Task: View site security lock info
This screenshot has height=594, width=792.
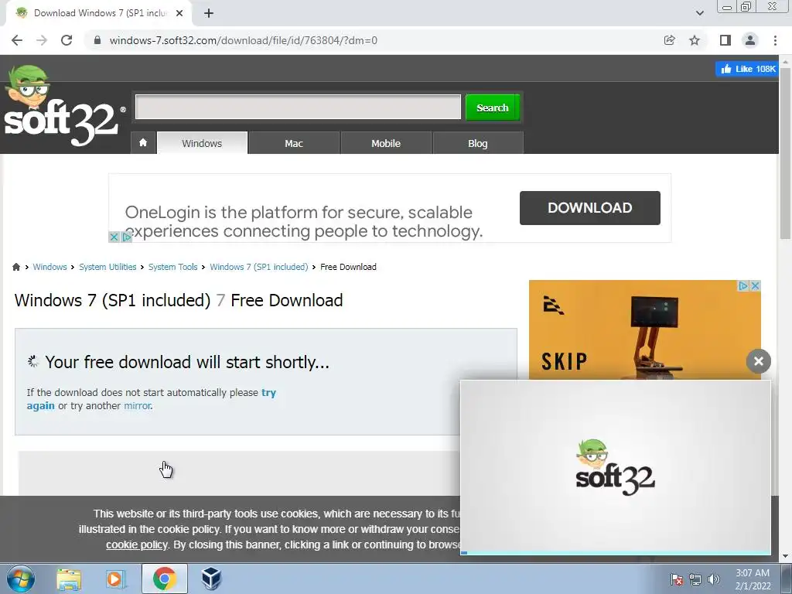Action: tap(97, 40)
